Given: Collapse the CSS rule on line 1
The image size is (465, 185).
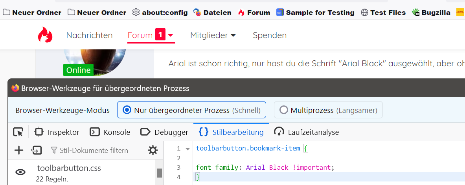Looking at the screenshot, I should 187,149.
